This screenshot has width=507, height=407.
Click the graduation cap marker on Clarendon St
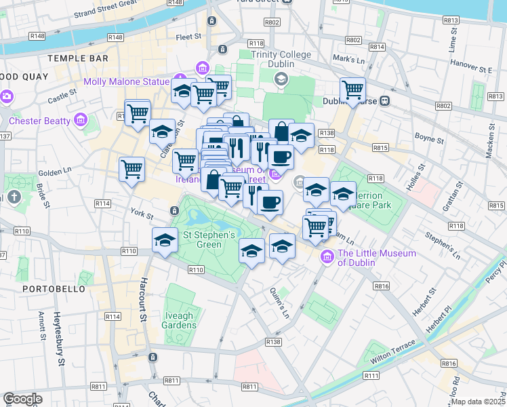pos(162,132)
